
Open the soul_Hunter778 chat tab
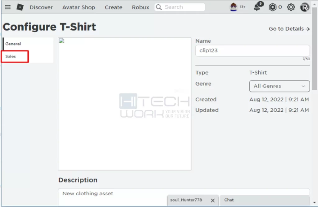(186, 200)
